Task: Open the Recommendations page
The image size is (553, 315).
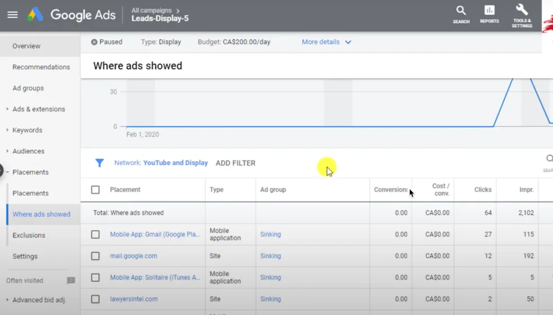Action: click(41, 67)
